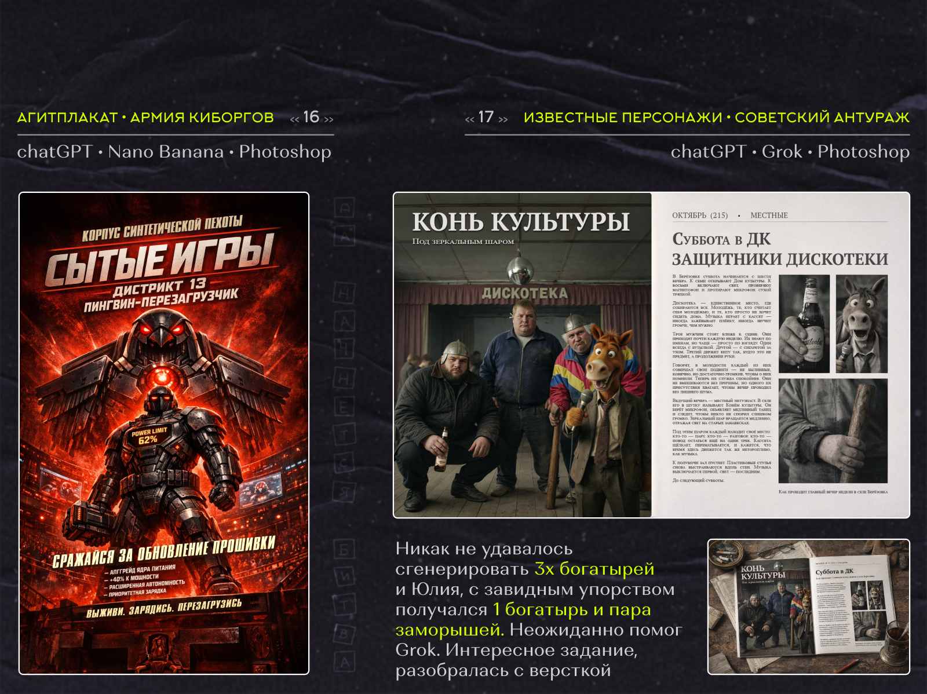The image size is (927, 694).
Task: Click the Grok tool label
Action: click(782, 152)
